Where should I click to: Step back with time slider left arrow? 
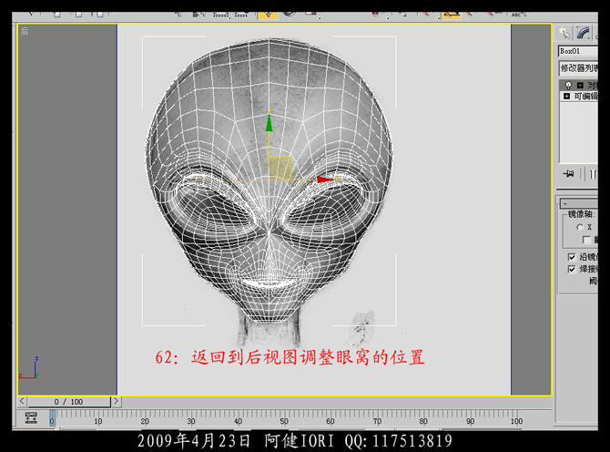[22, 401]
